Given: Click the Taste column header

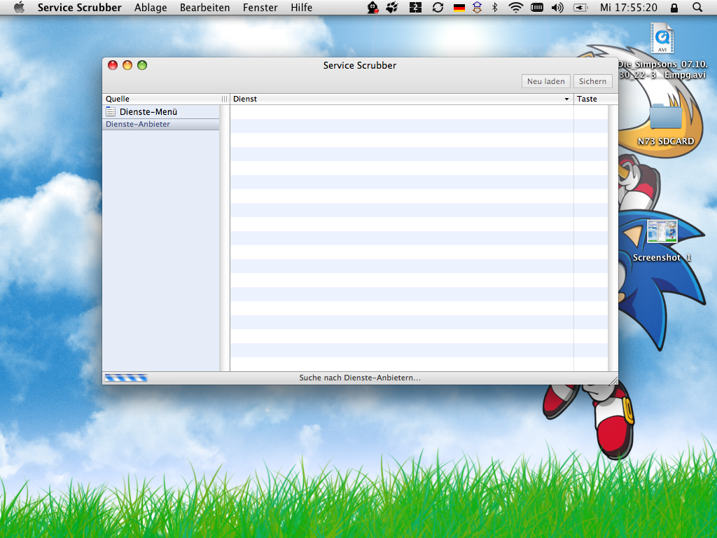Looking at the screenshot, I should pyautogui.click(x=596, y=99).
